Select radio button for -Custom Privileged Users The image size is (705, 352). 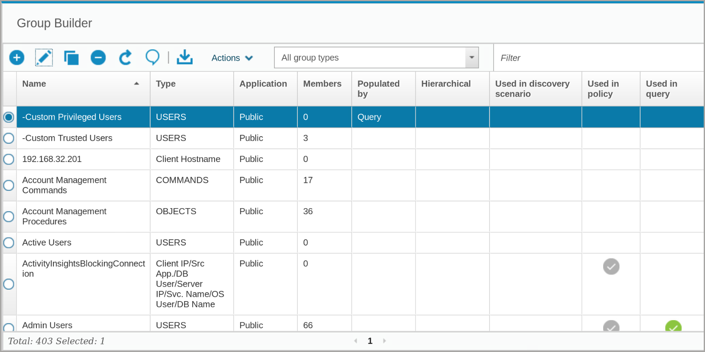[9, 117]
